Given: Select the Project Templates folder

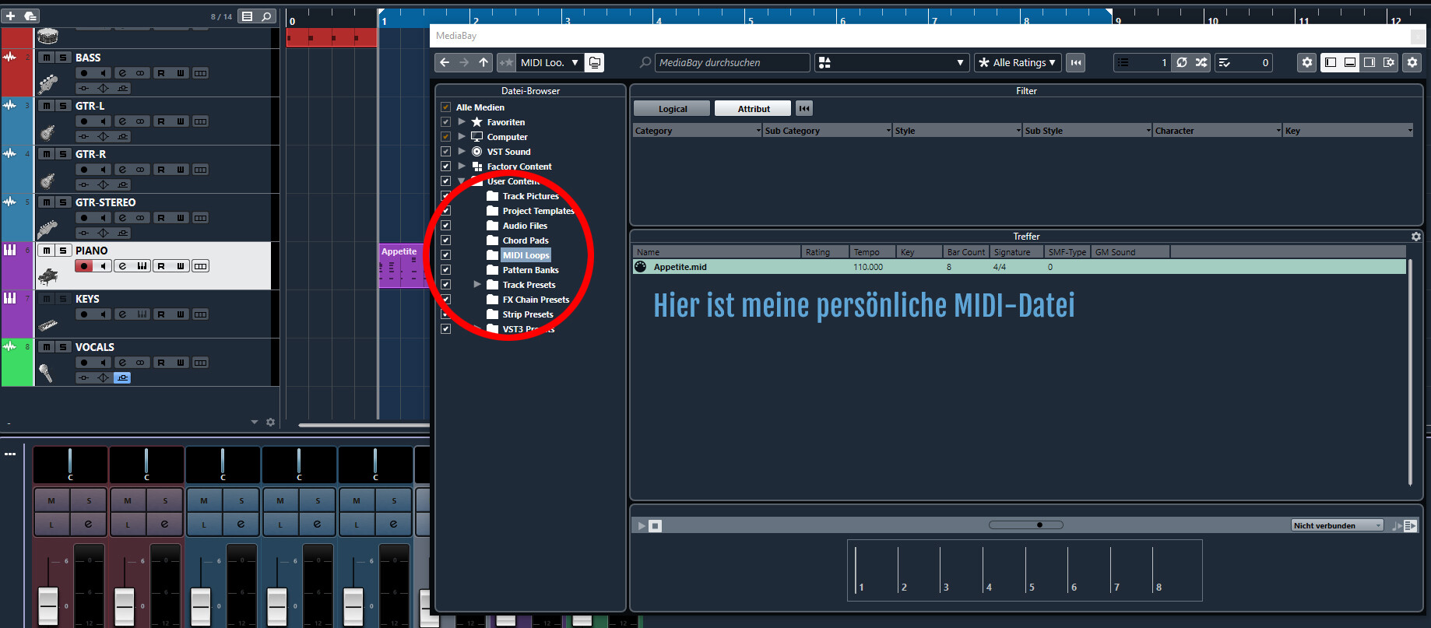Looking at the screenshot, I should click(538, 211).
